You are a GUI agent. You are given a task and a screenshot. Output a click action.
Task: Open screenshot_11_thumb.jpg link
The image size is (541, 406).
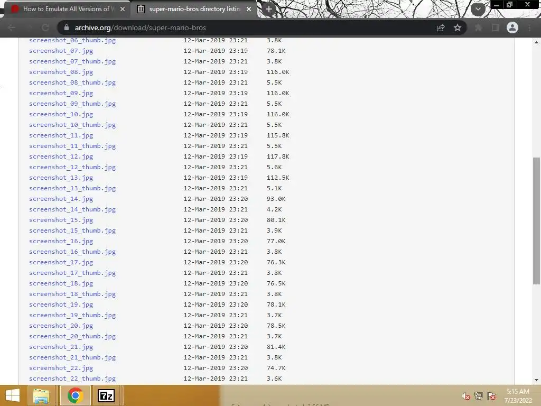point(72,146)
